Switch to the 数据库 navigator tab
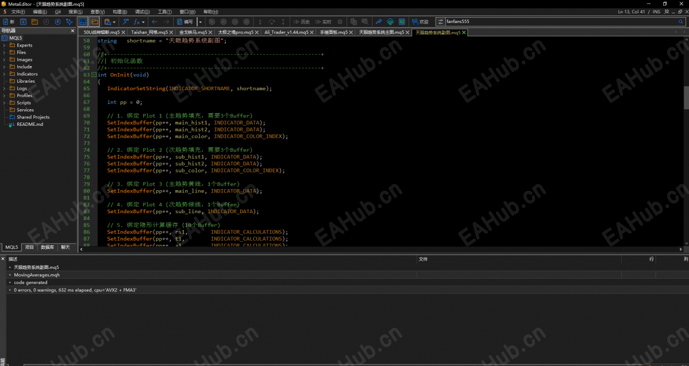689x366 pixels. [48, 248]
